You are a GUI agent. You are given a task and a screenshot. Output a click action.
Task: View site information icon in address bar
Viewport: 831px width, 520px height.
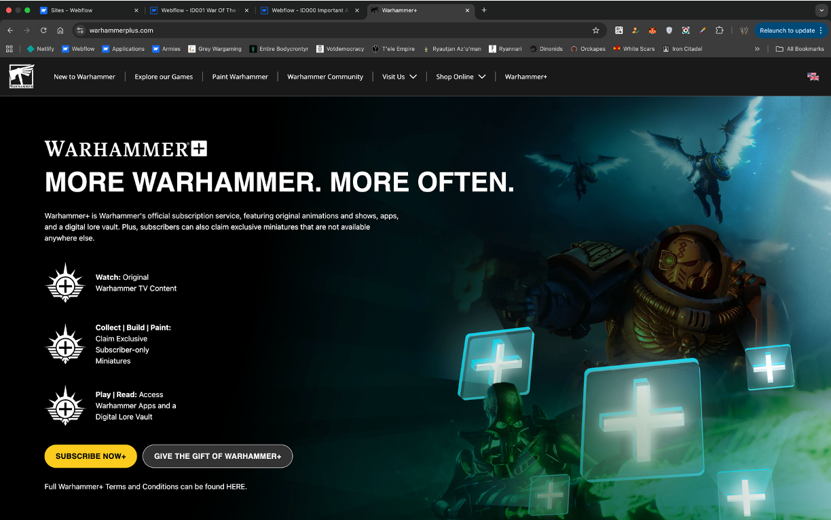pos(80,31)
